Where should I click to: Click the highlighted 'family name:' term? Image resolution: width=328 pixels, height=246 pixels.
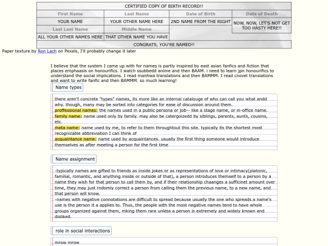pyautogui.click(x=68, y=116)
